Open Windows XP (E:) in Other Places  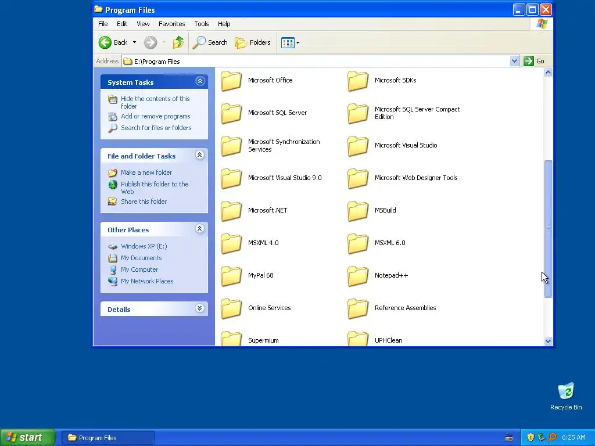(144, 246)
